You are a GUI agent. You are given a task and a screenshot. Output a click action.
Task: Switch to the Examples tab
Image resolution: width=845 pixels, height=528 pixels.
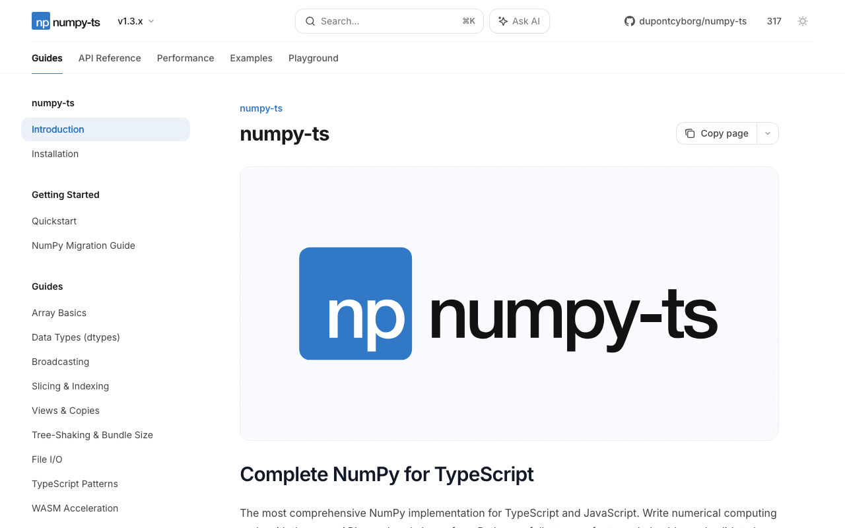pyautogui.click(x=251, y=58)
